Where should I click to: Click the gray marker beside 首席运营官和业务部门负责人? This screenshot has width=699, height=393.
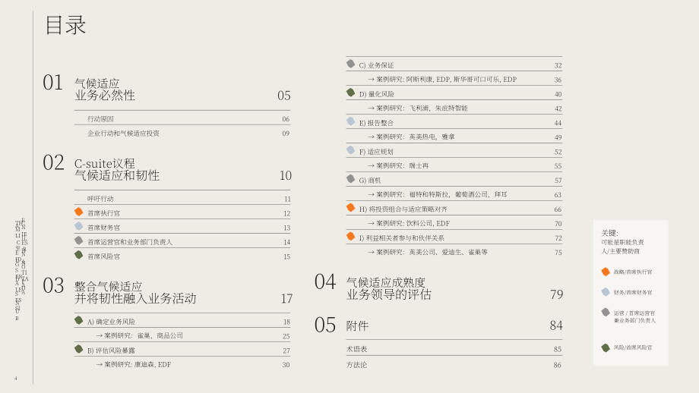(x=79, y=241)
